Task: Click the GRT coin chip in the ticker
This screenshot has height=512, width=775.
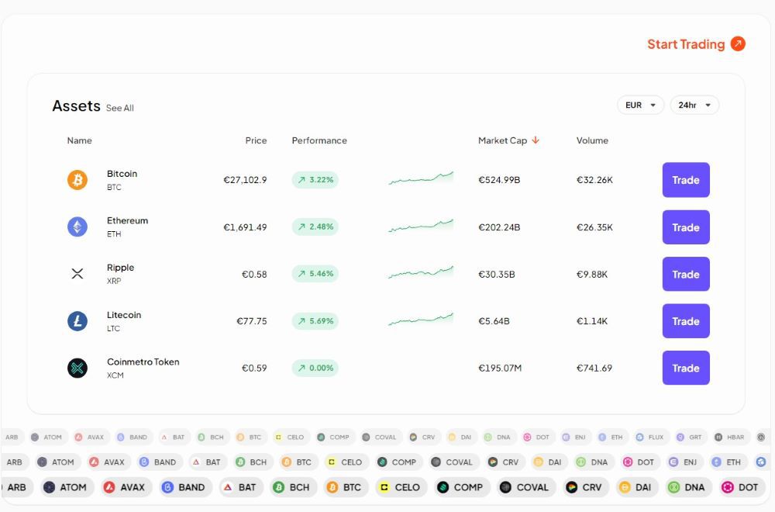Action: [x=689, y=438]
